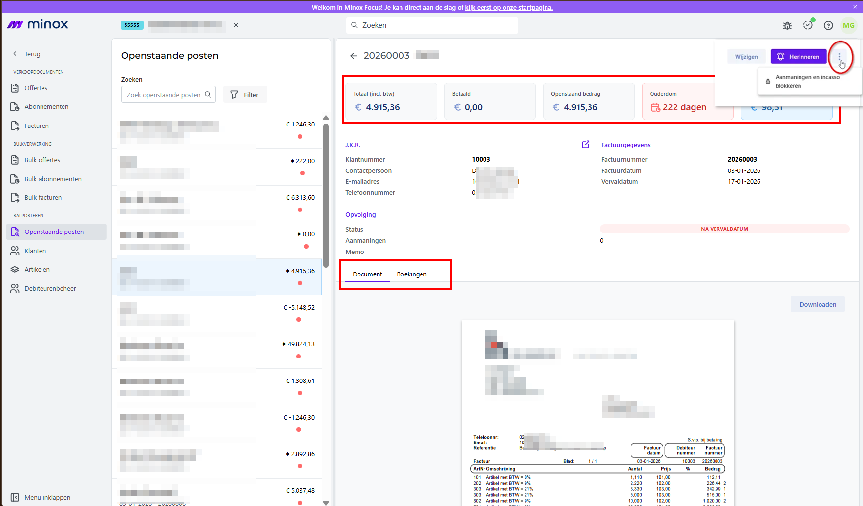Open Klanten in the sidebar
Screen dimensions: 863x506
click(x=35, y=251)
